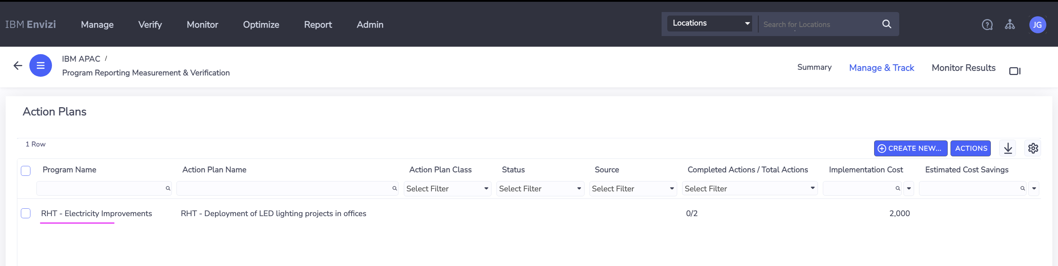
Task: Click the back arrow icon
Action: (x=18, y=65)
